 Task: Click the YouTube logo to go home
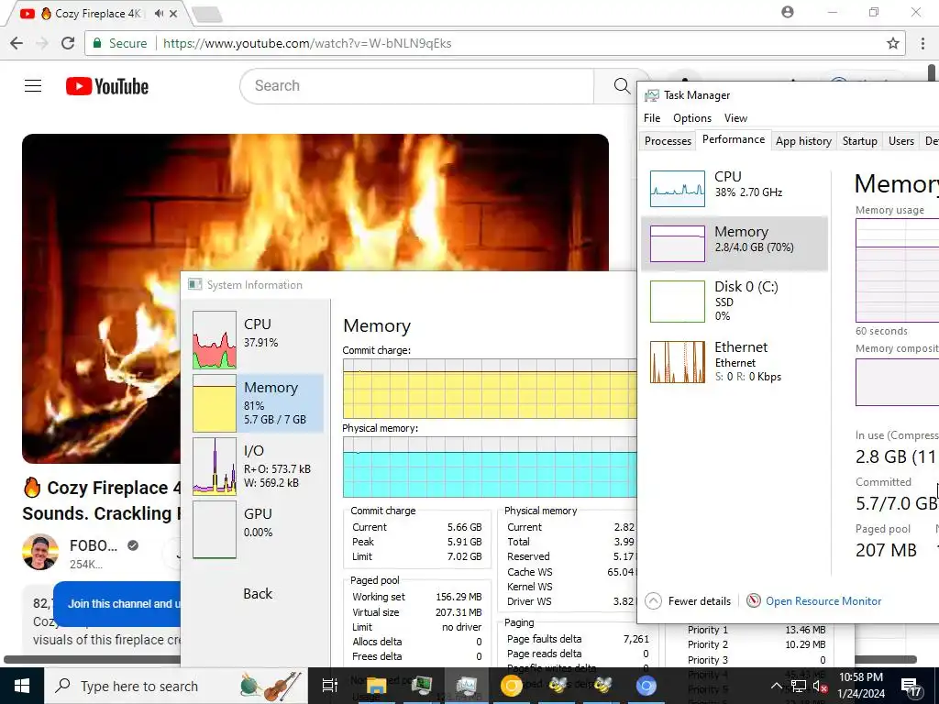pos(107,86)
